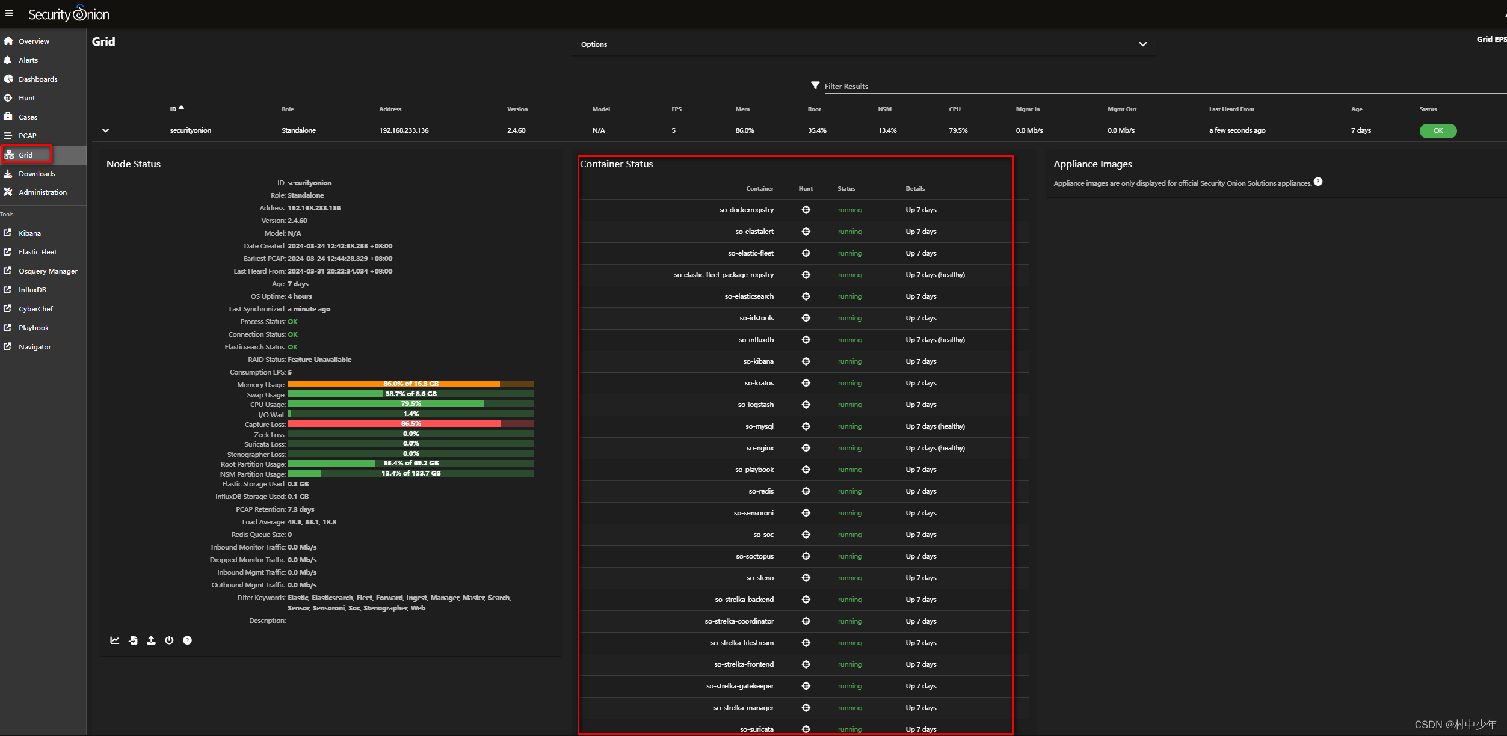Click hunt crosshair for so-kibana
The image size is (1507, 736).
click(806, 361)
